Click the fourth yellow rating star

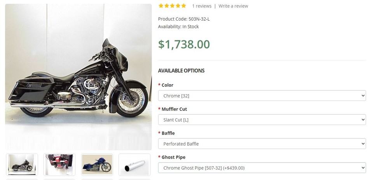coord(178,6)
